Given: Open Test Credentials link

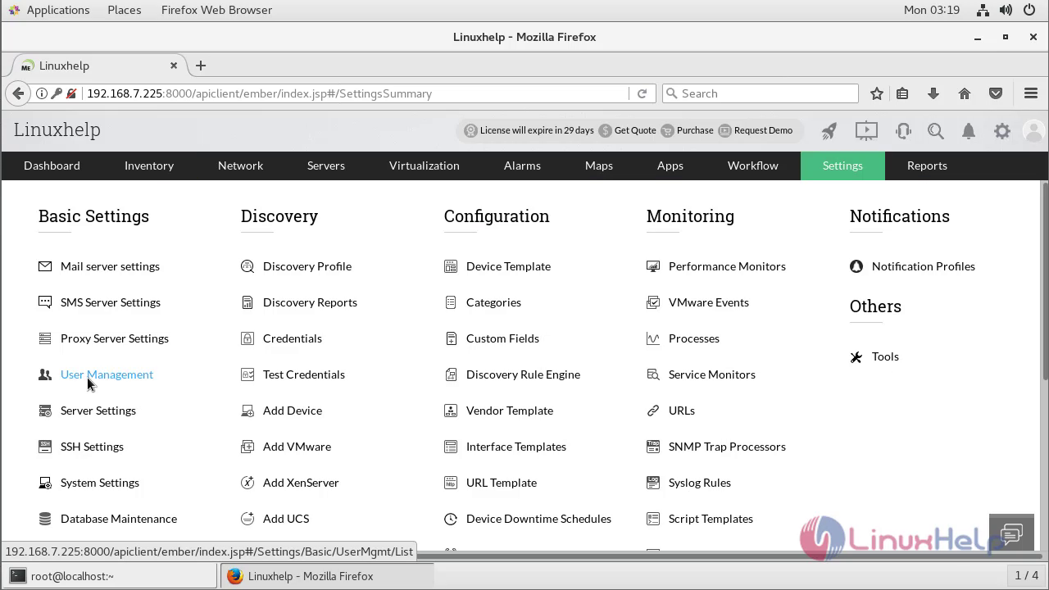Looking at the screenshot, I should [x=304, y=374].
